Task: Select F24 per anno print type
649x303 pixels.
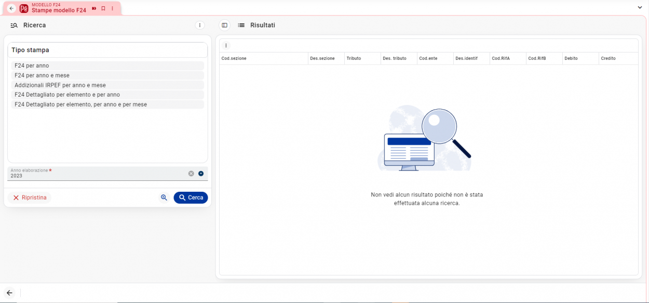Action: [107, 65]
